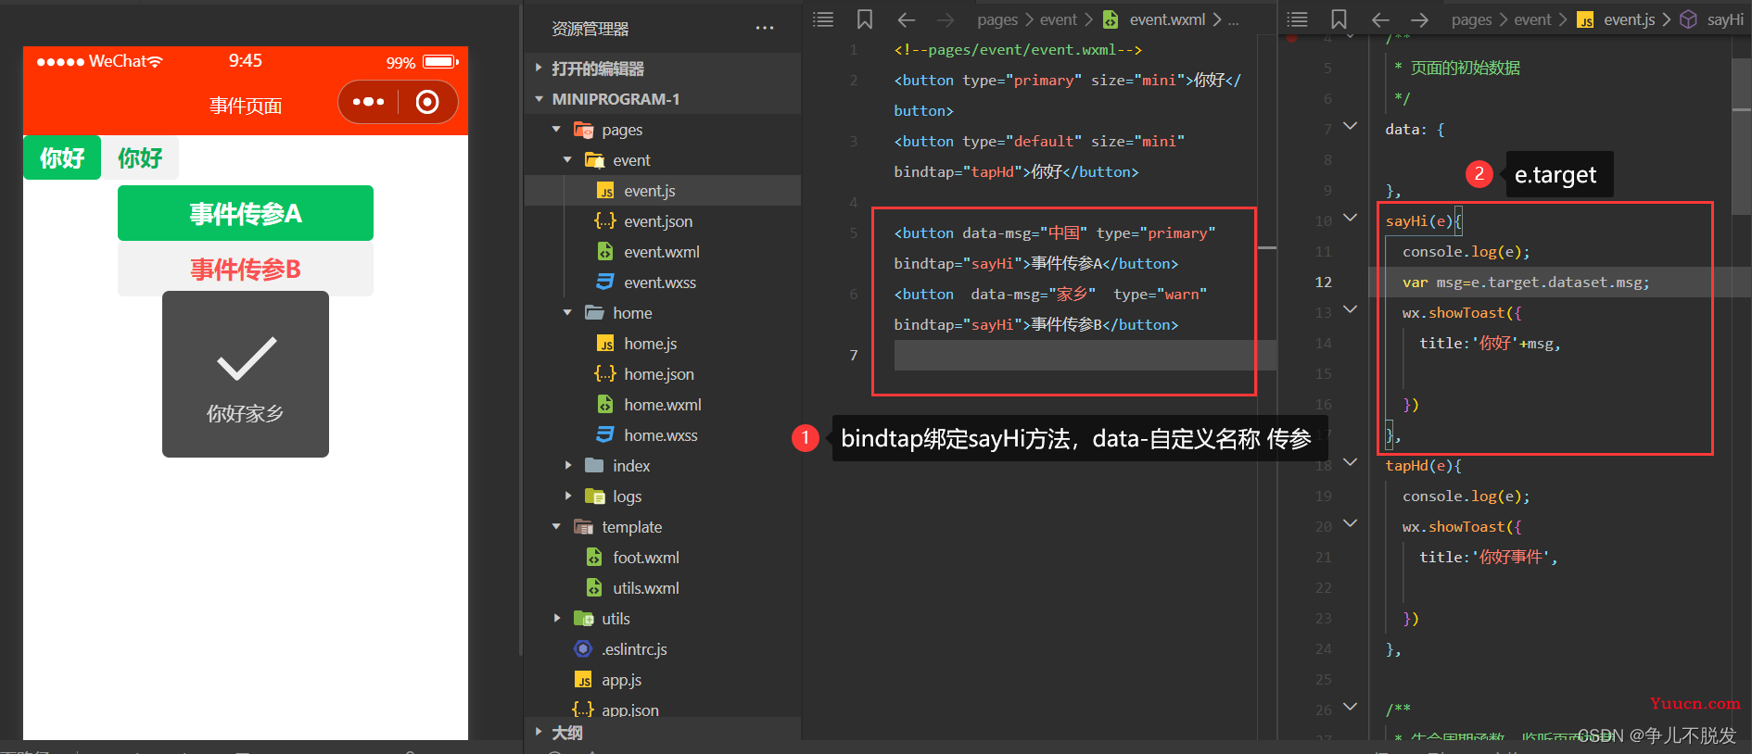Open app.js in the file tree
Screen dimensions: 1752x754
[663, 680]
